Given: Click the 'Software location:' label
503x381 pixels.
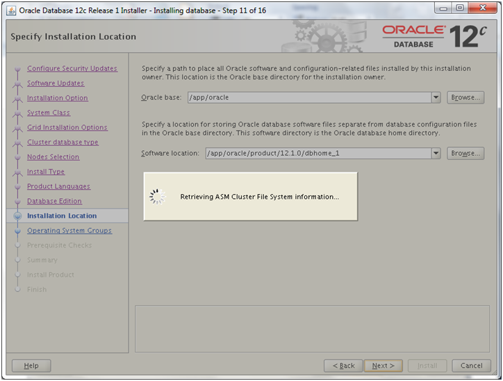Looking at the screenshot, I should point(170,154).
